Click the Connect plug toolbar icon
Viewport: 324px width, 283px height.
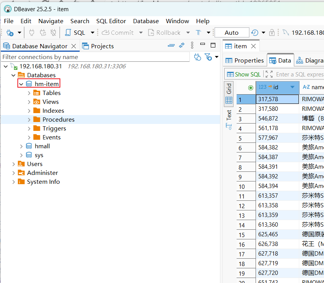tap(32, 32)
